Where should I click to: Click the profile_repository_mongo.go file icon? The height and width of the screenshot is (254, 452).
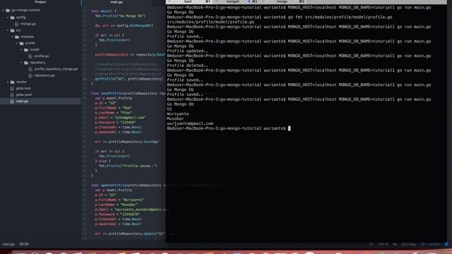click(30, 69)
